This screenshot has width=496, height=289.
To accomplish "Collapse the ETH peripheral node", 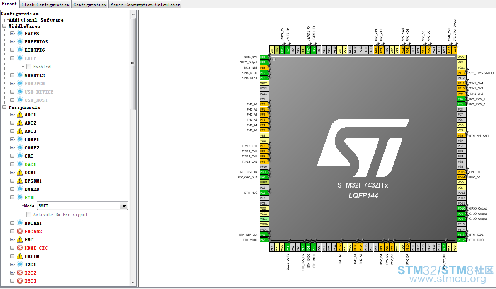I will [12, 197].
